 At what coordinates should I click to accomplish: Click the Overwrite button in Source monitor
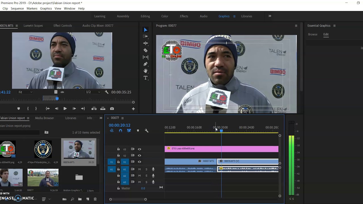coord(103,109)
